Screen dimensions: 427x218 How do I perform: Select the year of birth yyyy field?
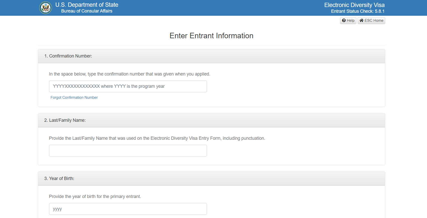point(128,209)
